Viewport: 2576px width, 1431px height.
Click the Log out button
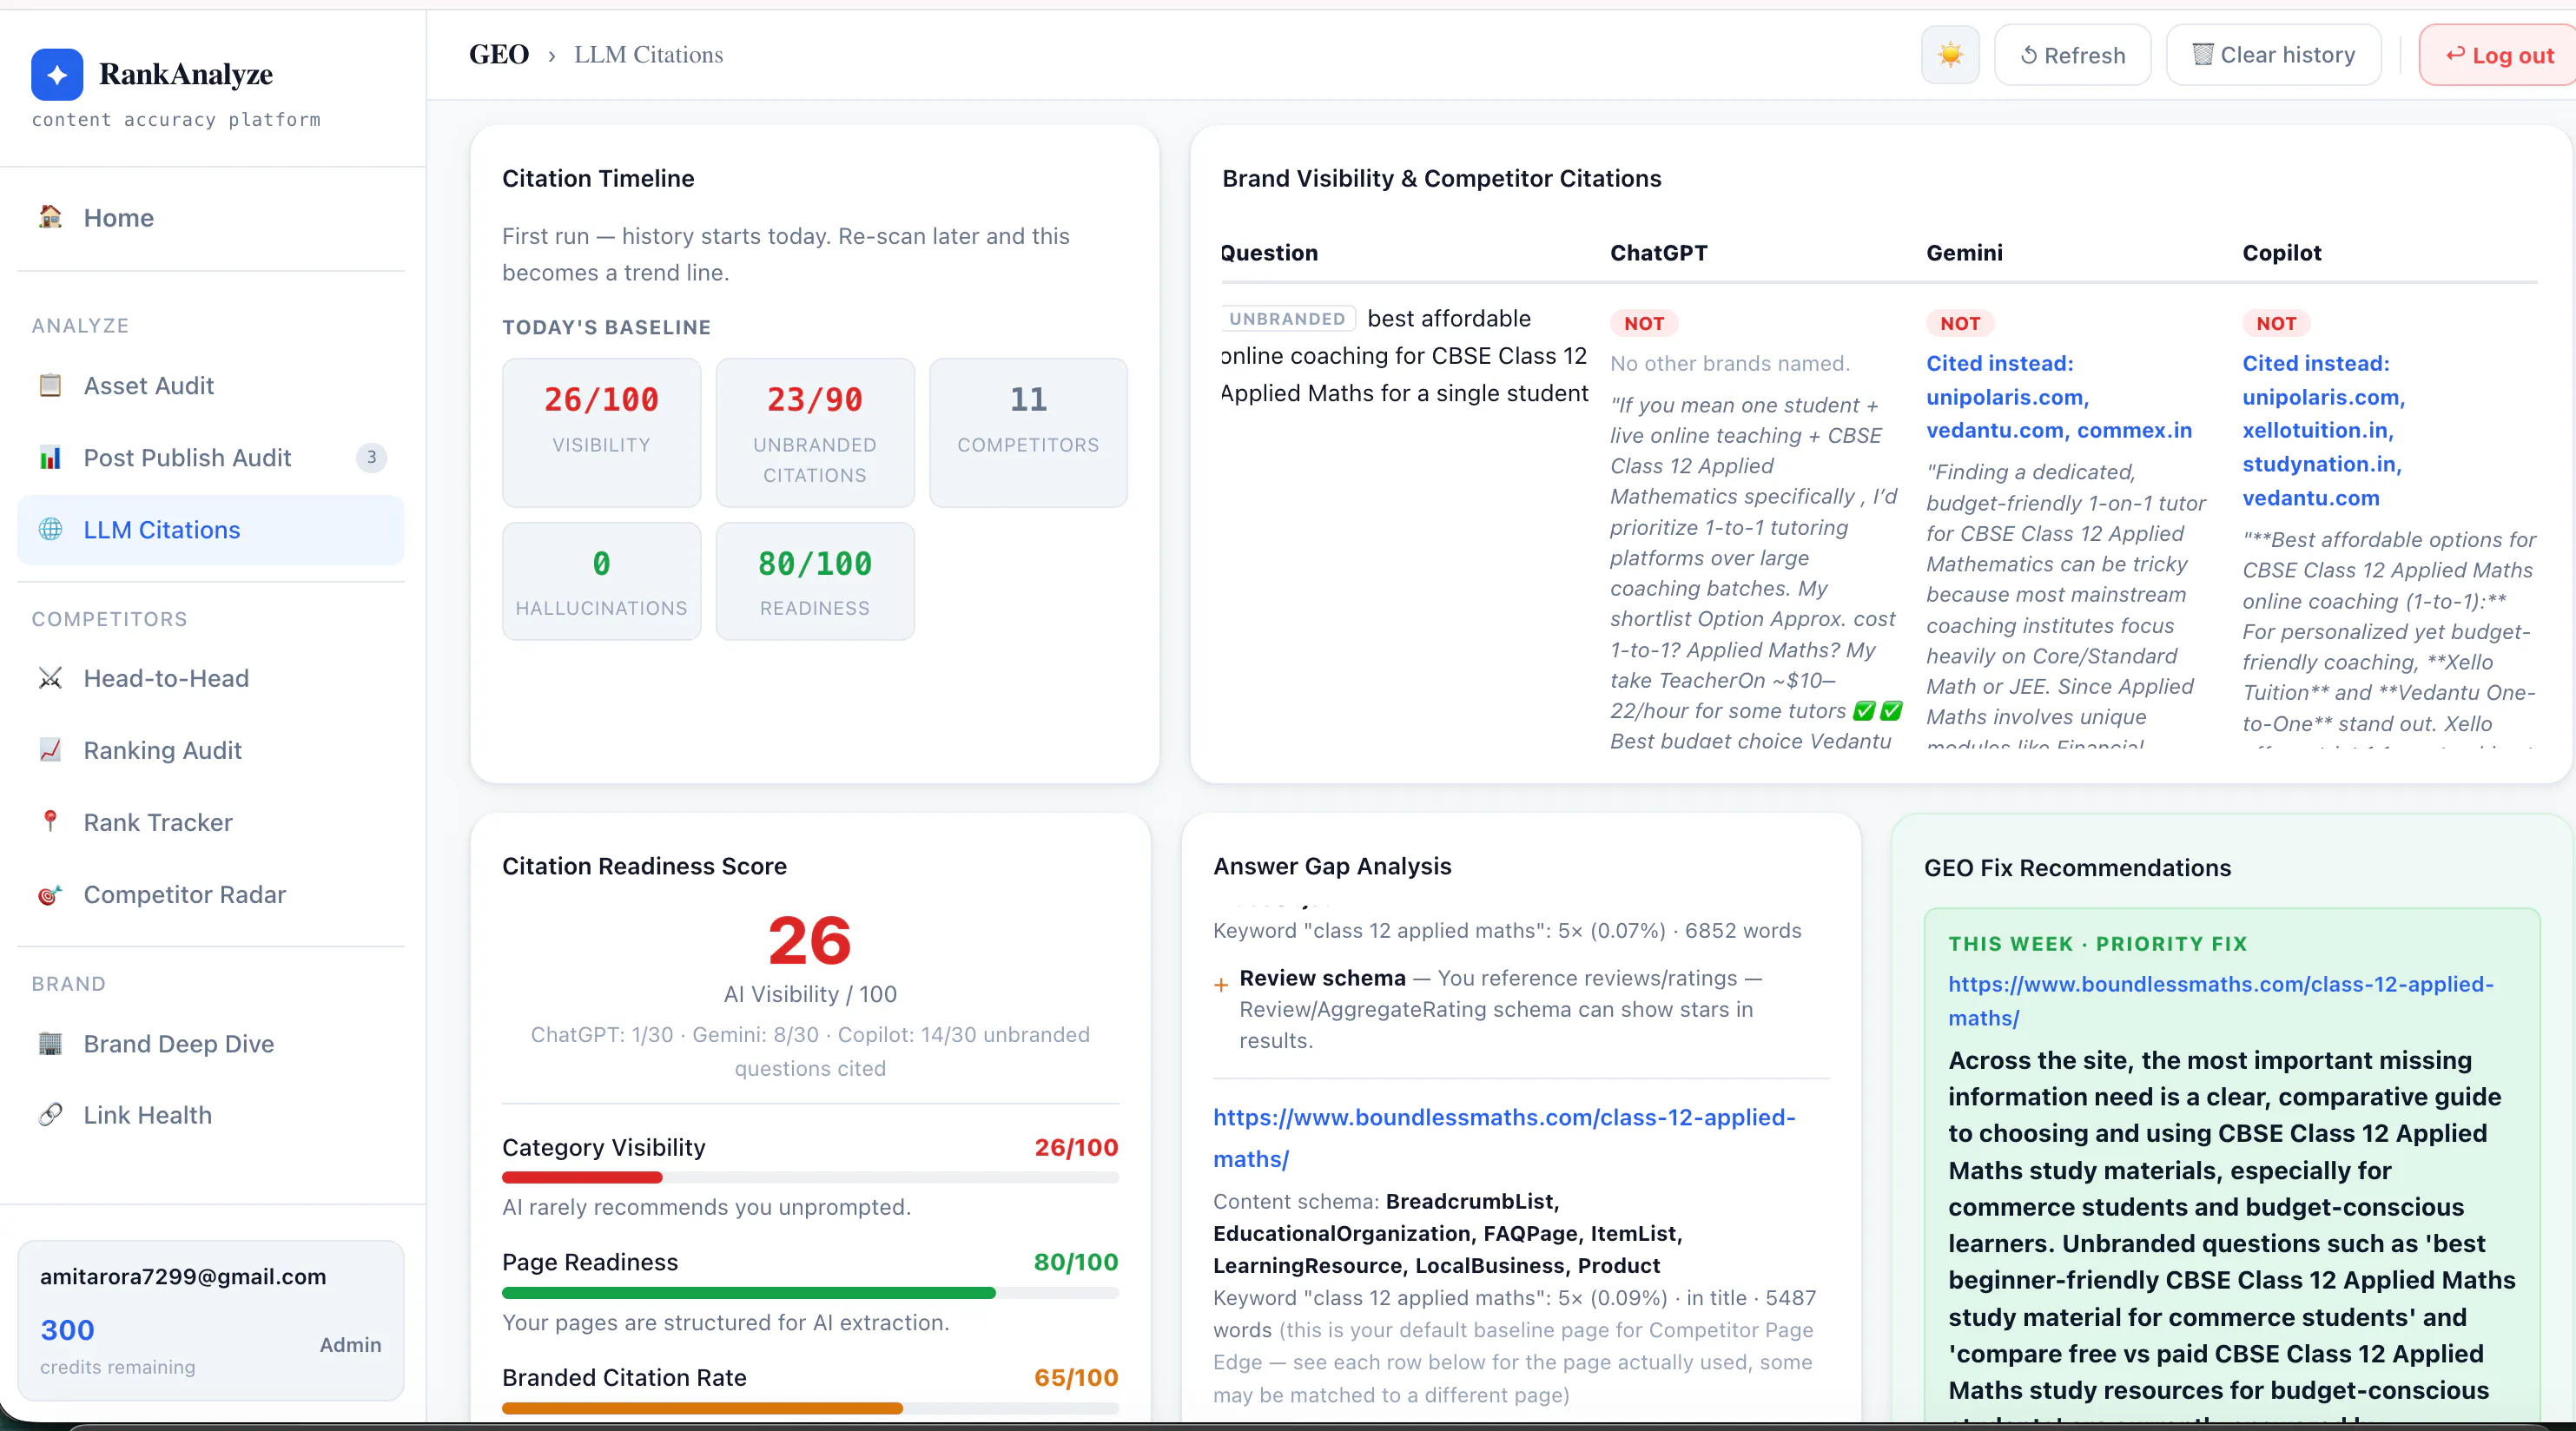(2498, 55)
